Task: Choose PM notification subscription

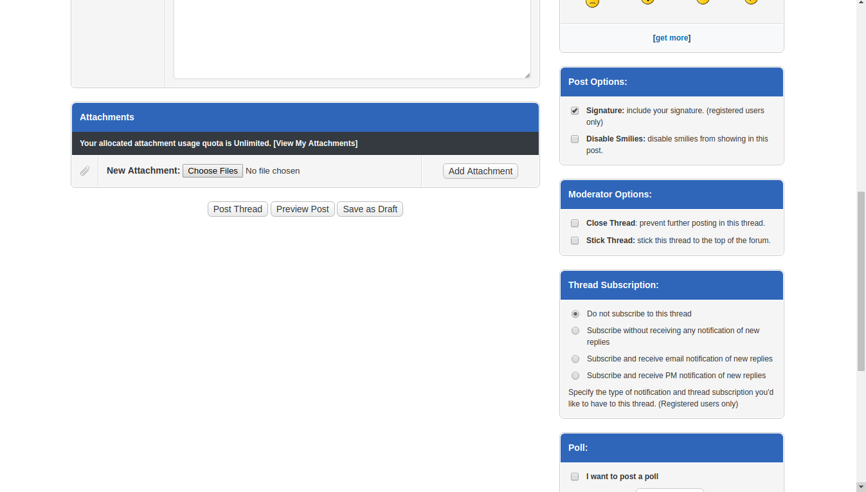Action: coord(575,376)
